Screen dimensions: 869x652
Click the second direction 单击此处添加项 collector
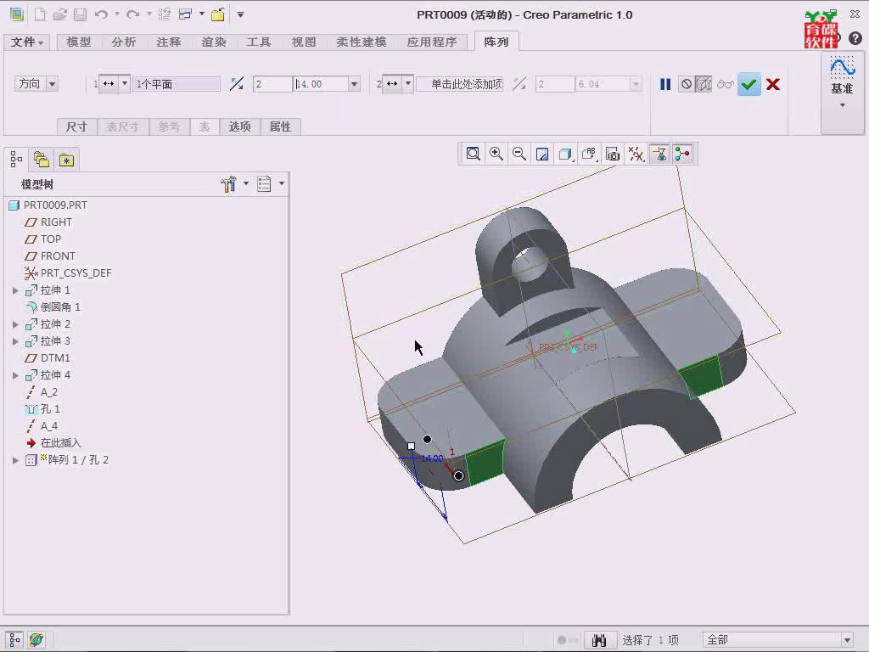pos(459,84)
